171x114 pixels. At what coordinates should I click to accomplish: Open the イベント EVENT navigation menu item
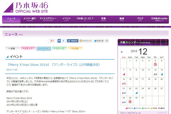pyautogui.click(x=67, y=20)
